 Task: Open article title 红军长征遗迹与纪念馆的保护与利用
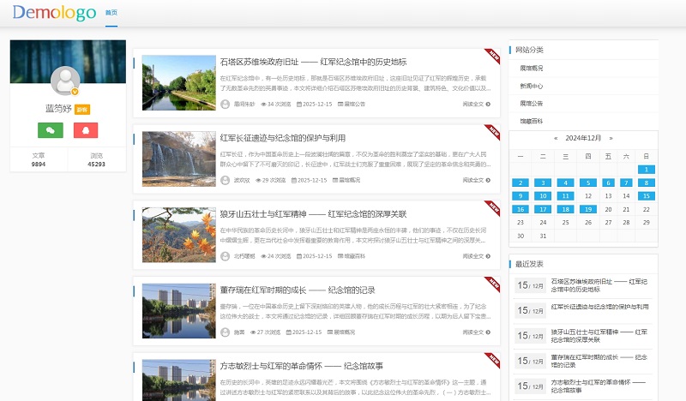[283, 138]
